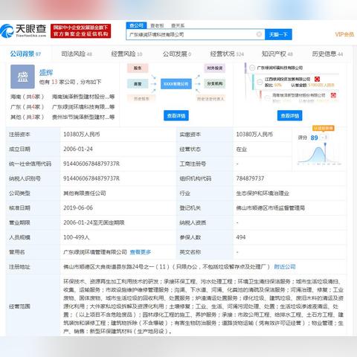Select the establishment date 2006-01-24
The image size is (357, 357).
(78, 149)
